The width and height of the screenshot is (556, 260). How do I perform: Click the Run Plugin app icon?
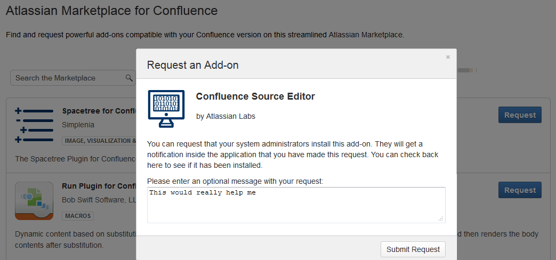coord(34,201)
